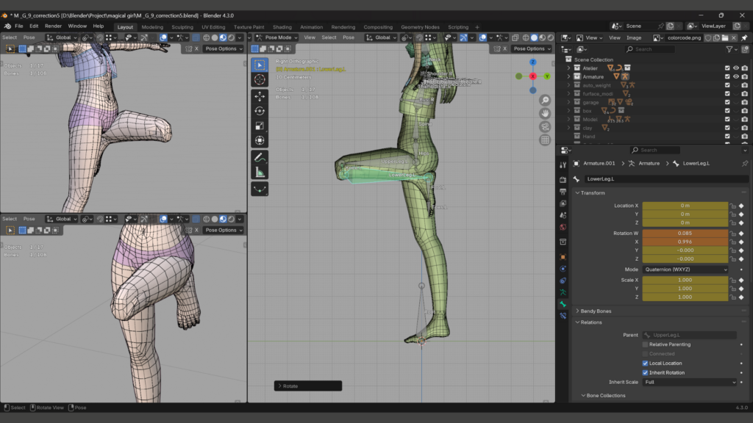
Task: Open the rotation Mode Quaternion dropdown
Action: [x=685, y=270]
